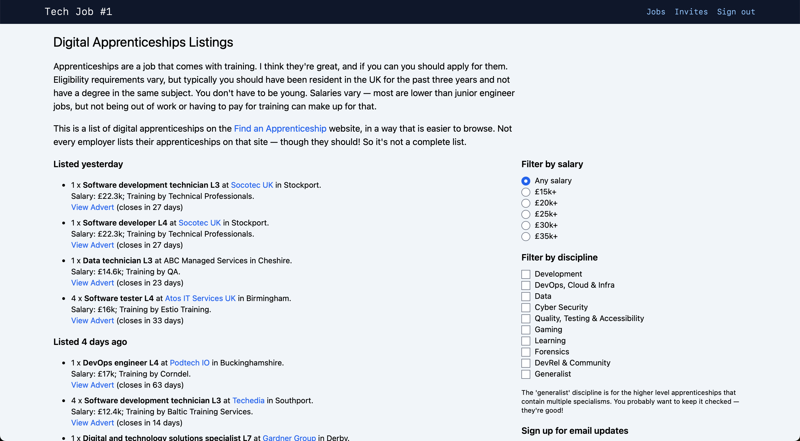Check the Gaming discipline box
The width and height of the screenshot is (800, 441).
526,330
